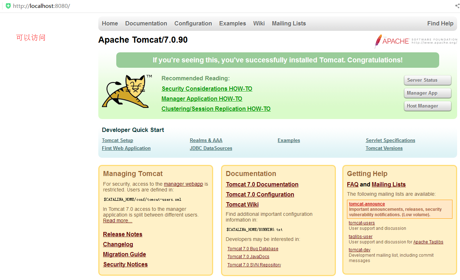Open Clustering/Session Replication HOW-TO link
Viewport: 460px width, 280px height.
pyautogui.click(x=216, y=109)
